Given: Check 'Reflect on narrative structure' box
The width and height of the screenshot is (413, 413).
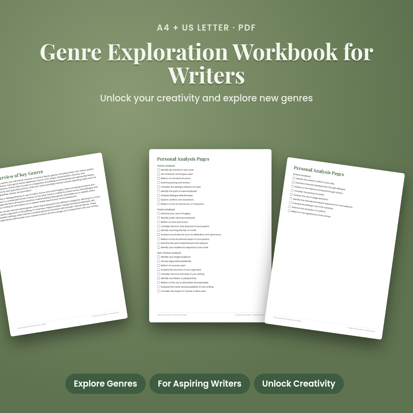Looking at the screenshot, I should click(x=159, y=178).
